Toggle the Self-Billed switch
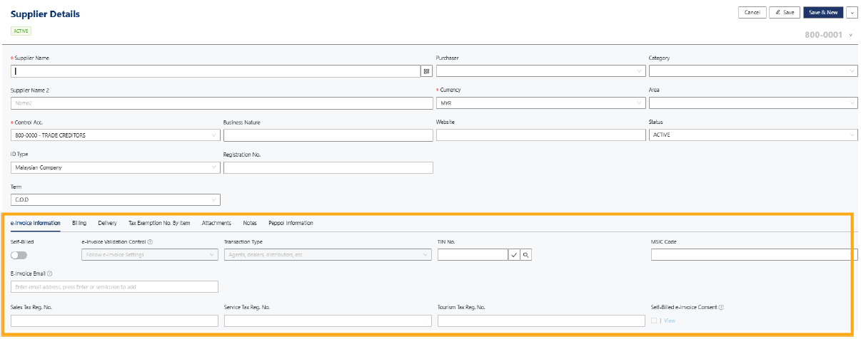Image resolution: width=861 pixels, height=339 pixels. 19,255
